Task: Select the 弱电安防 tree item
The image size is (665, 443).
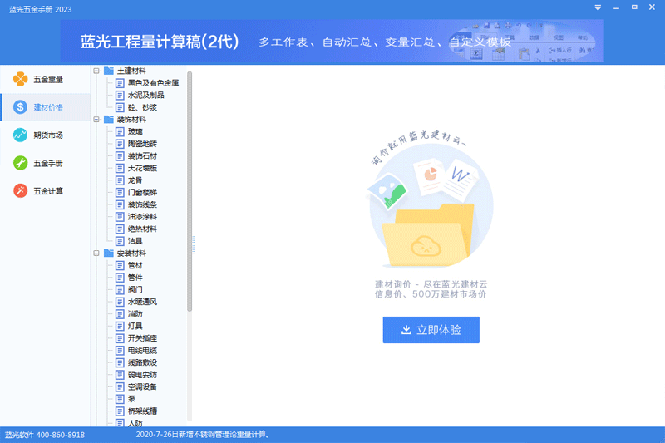Action: (142, 375)
